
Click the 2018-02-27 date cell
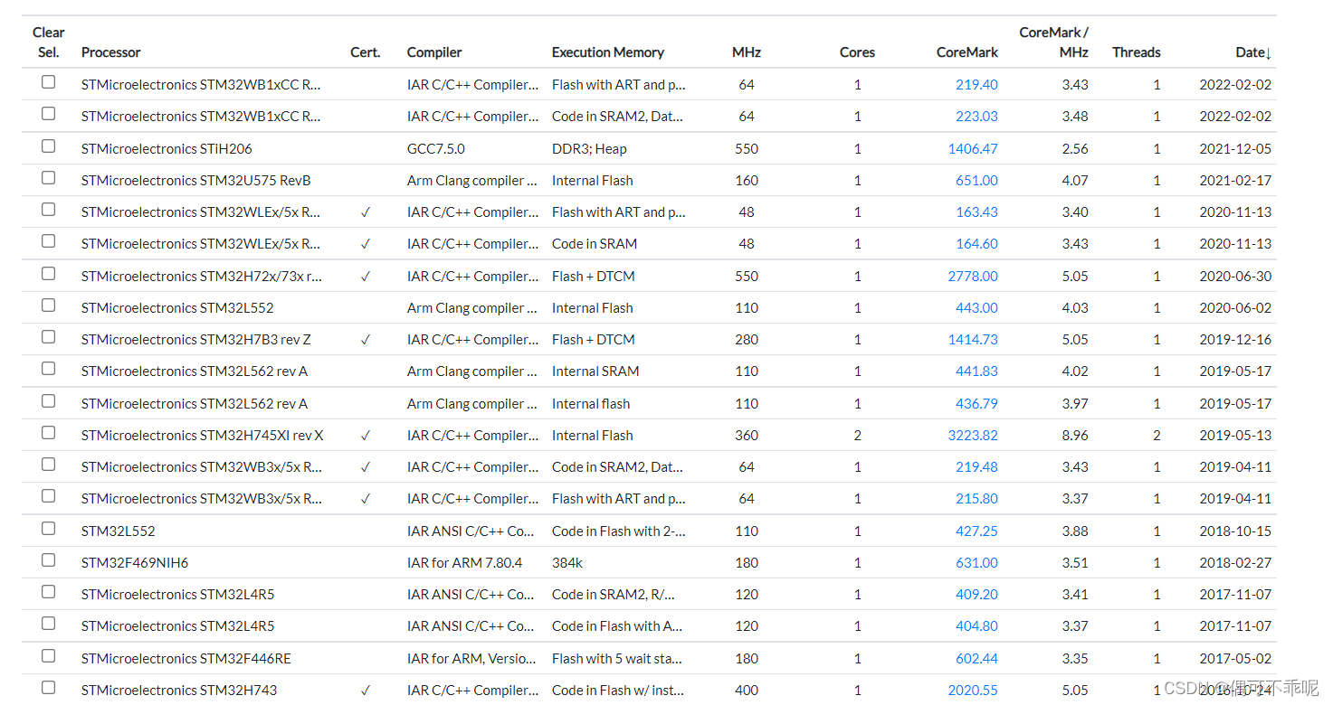(x=1235, y=563)
